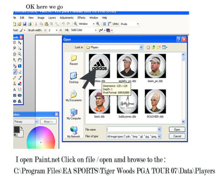Screen dimensions: 217x177
Task: Toggle the rulers icon beside Units
Action: pos(109,24)
